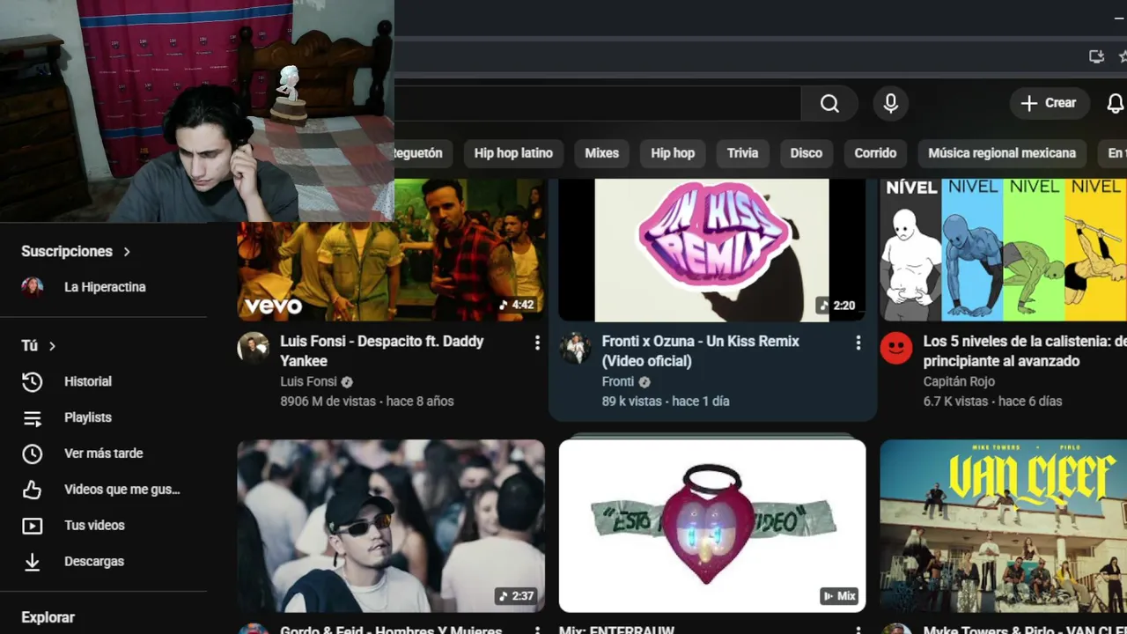Activate voice search microphone

[x=891, y=104]
